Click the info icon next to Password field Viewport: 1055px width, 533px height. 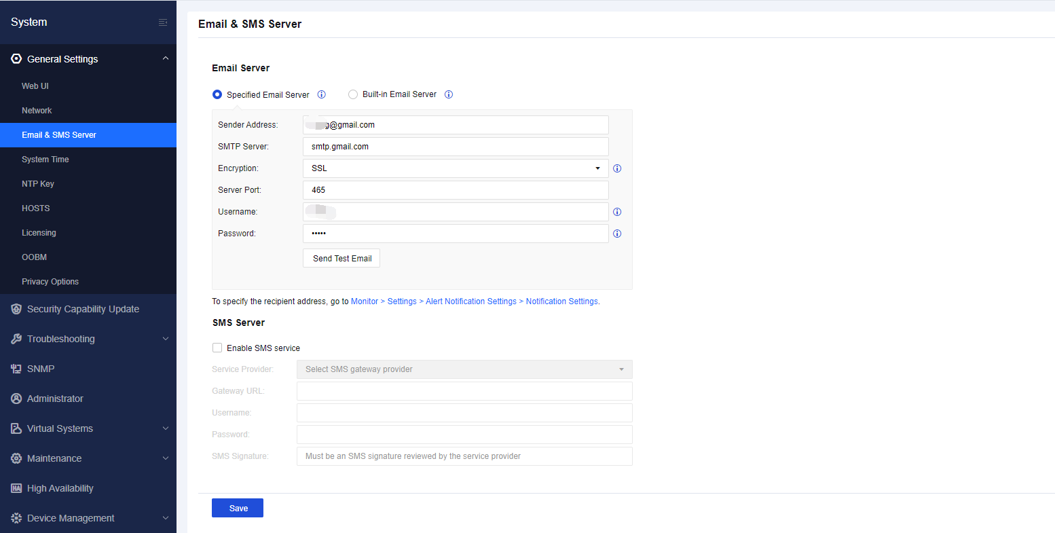(617, 234)
